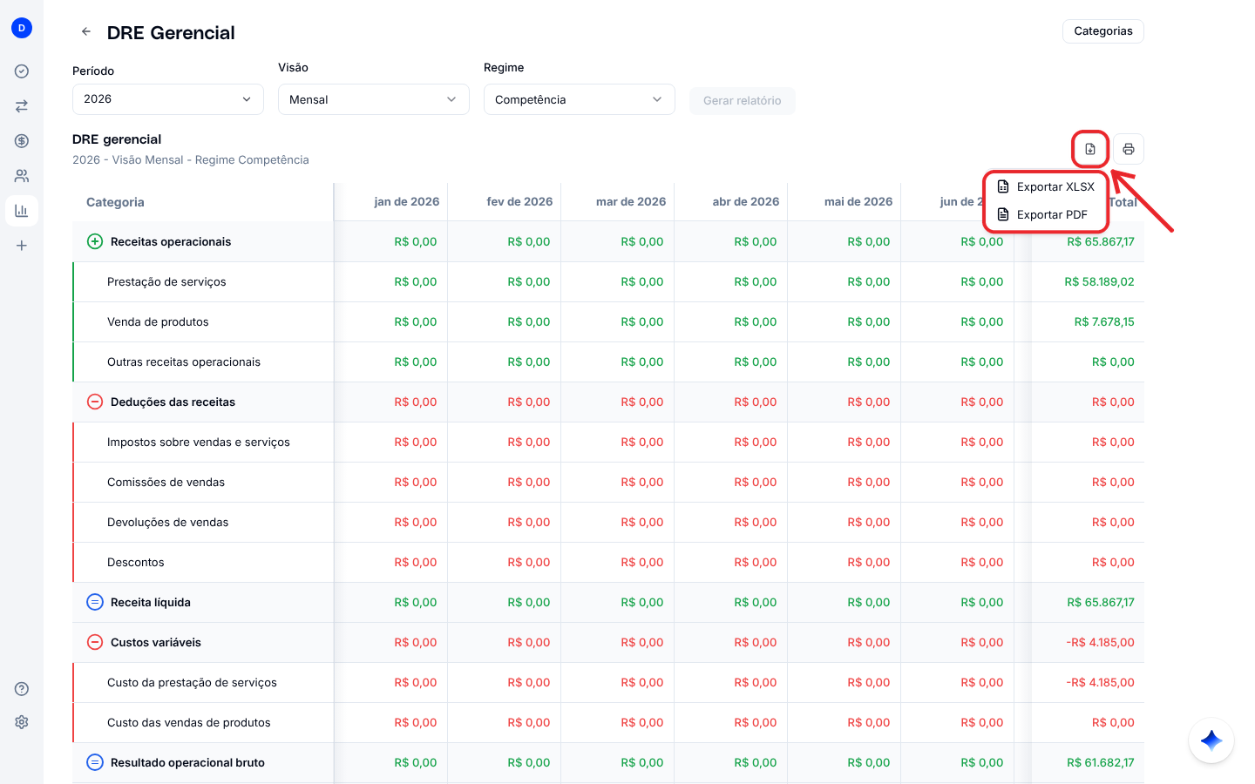The image size is (1255, 784).
Task: Click jan de 2026 column header
Action: (x=407, y=201)
